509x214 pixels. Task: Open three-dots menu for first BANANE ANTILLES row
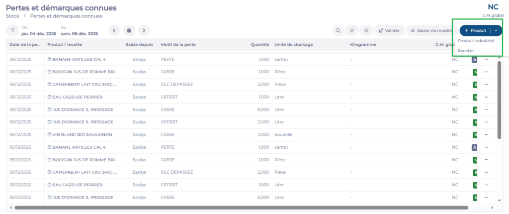[487, 59]
